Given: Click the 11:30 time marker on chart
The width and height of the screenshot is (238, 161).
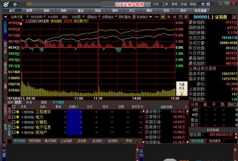Looking at the screenshot, I should click(98, 98).
